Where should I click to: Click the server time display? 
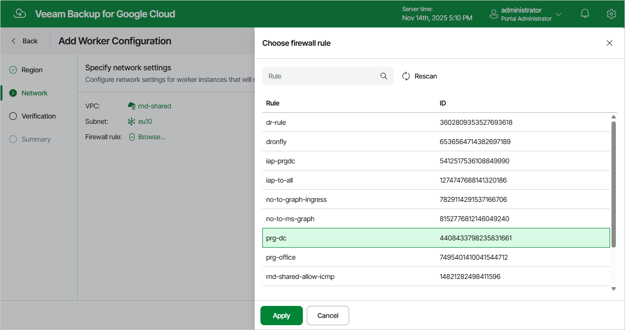click(x=437, y=14)
